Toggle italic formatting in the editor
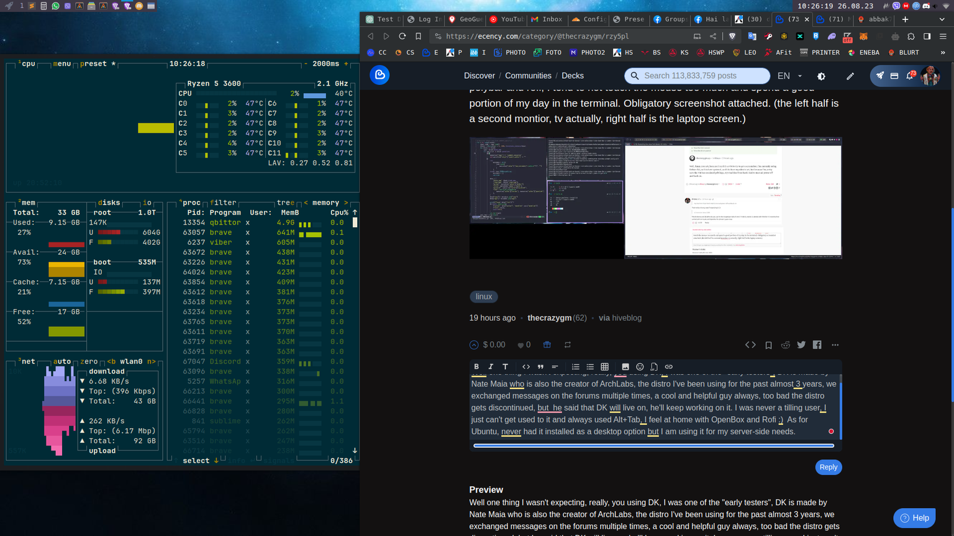 pyautogui.click(x=490, y=367)
